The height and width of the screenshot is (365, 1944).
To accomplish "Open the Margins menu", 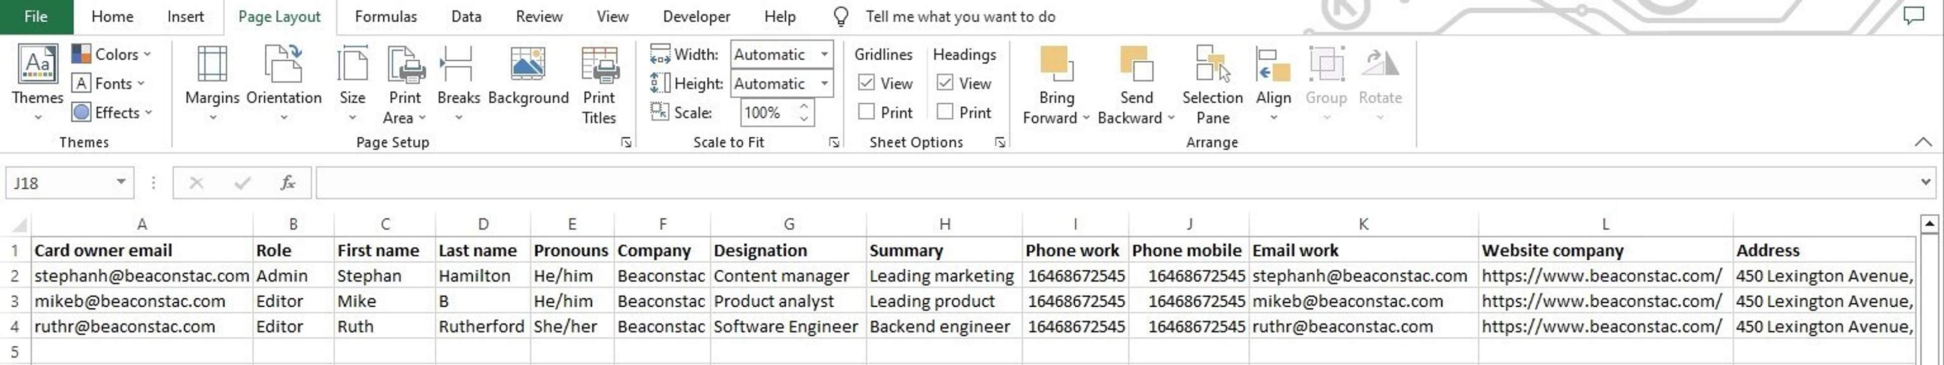I will [212, 83].
